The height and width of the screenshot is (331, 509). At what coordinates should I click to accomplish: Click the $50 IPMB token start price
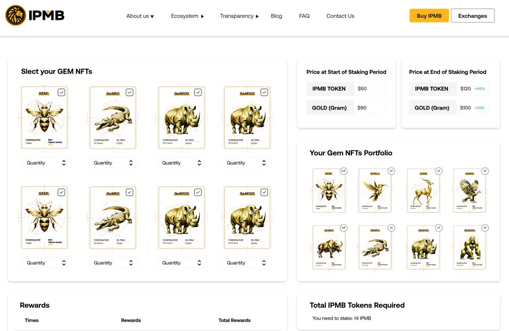coord(362,88)
